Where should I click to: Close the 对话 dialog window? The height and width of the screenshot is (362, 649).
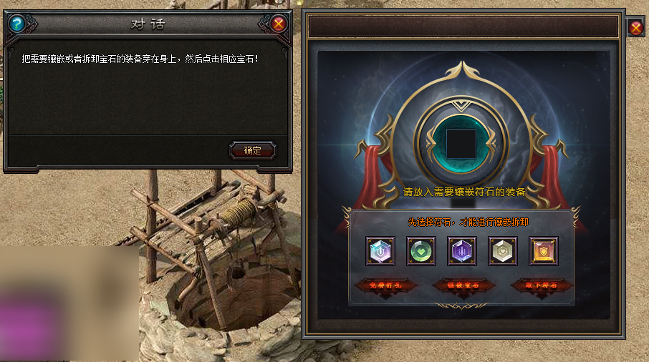click(279, 24)
